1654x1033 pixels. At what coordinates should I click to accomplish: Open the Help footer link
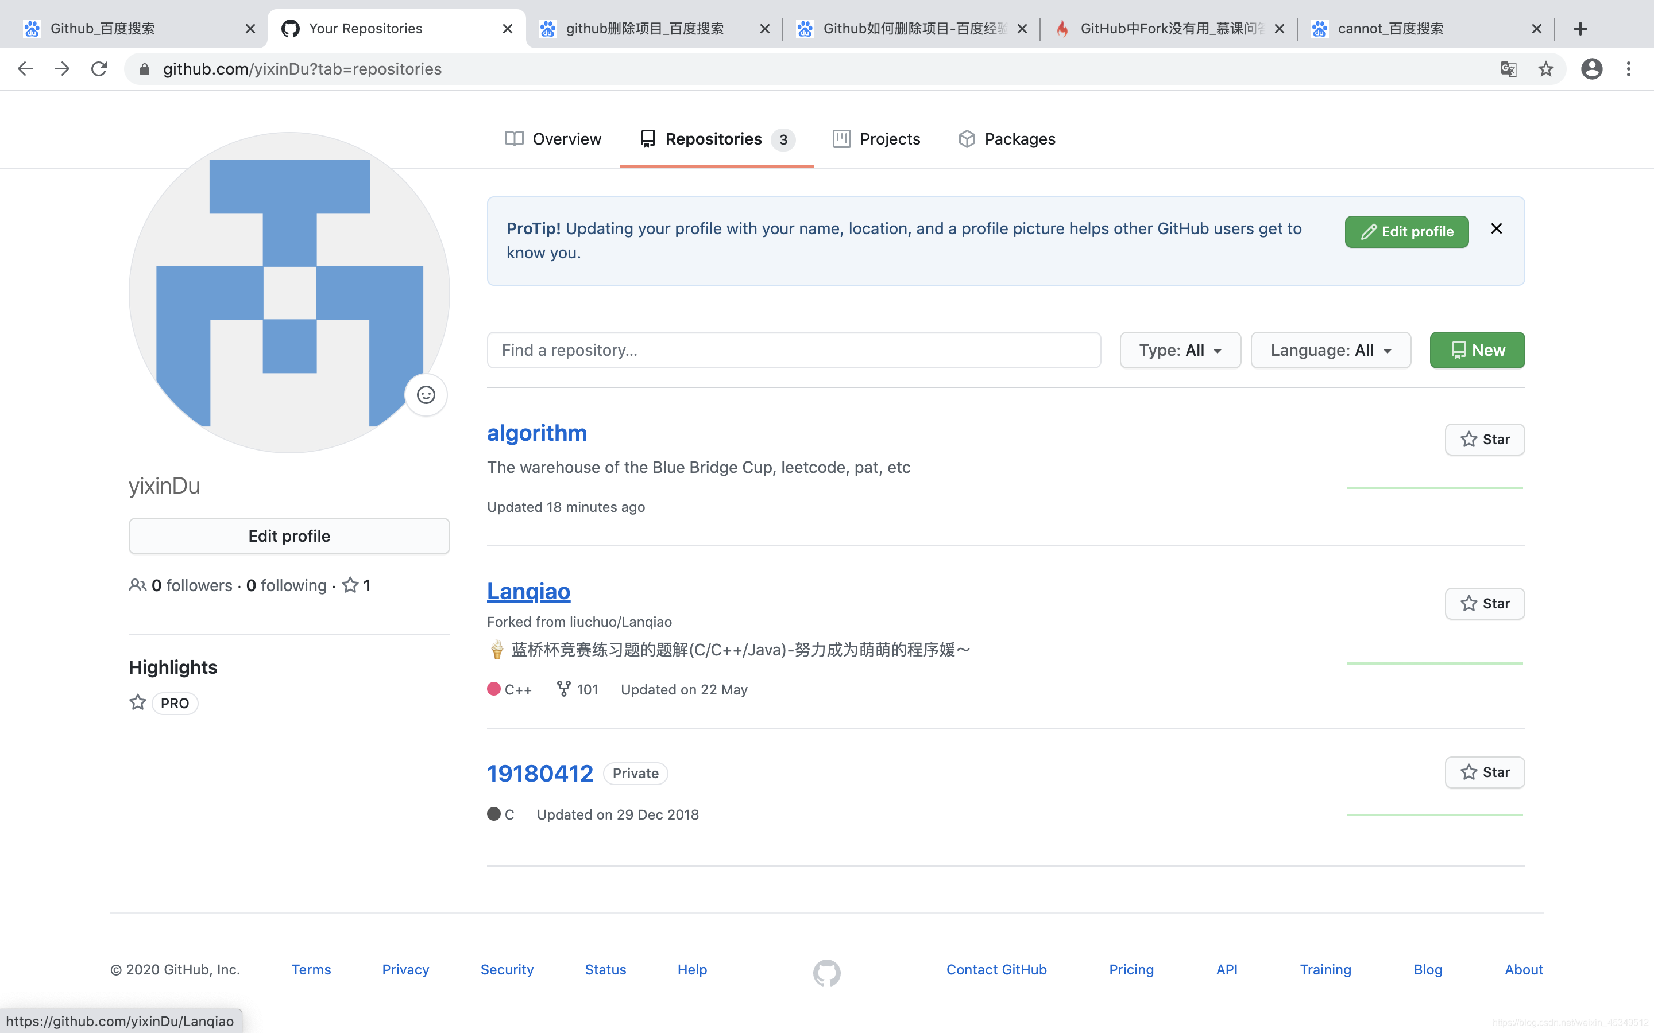(x=693, y=969)
